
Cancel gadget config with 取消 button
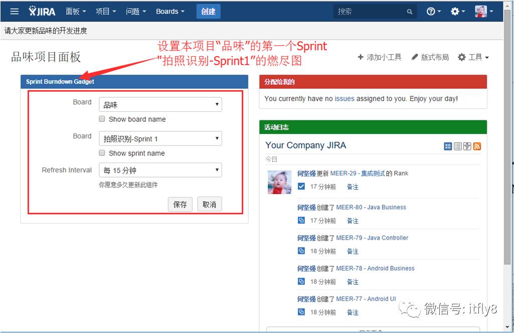[x=210, y=204]
